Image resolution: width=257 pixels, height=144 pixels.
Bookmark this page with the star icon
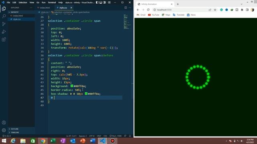click(215, 10)
